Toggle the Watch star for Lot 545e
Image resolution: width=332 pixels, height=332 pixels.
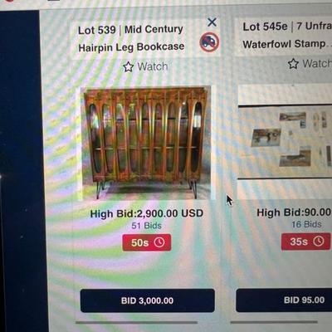(293, 64)
